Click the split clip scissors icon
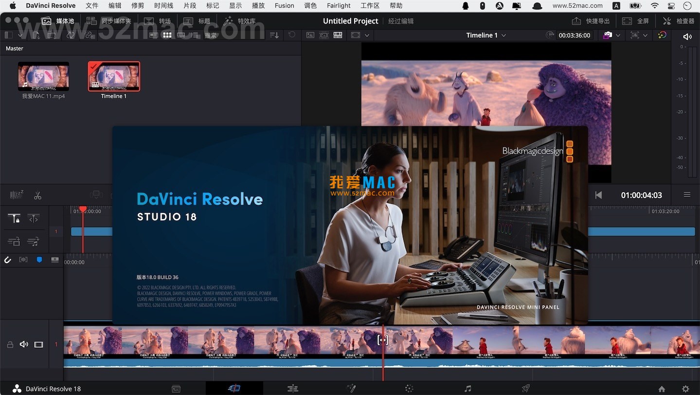Image resolution: width=700 pixels, height=395 pixels. click(x=37, y=196)
